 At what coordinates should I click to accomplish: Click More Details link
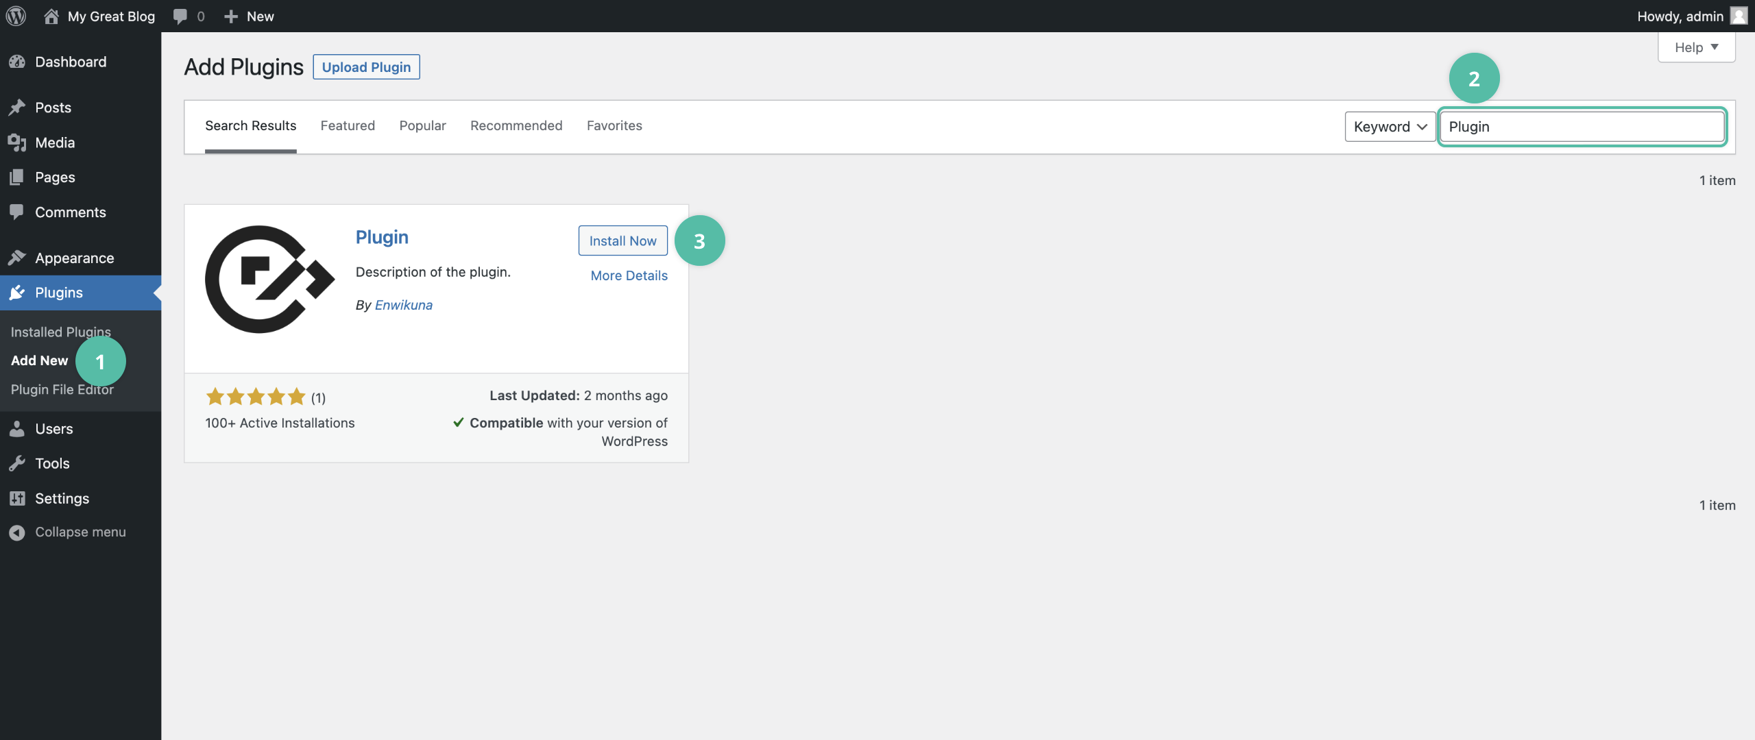click(629, 274)
